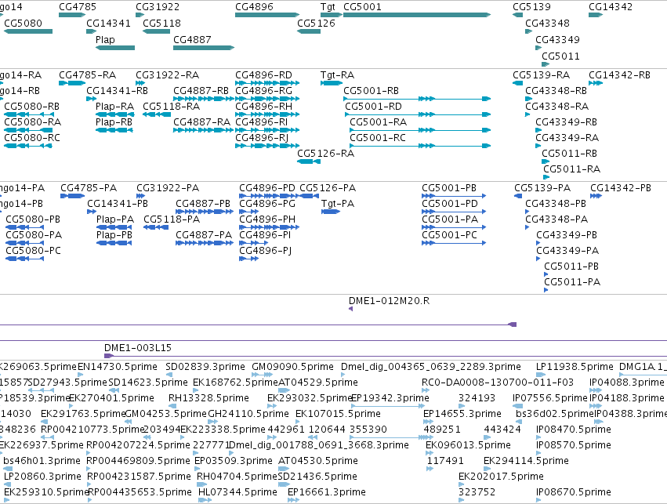Click the CG5126 gene label

(x=316, y=24)
